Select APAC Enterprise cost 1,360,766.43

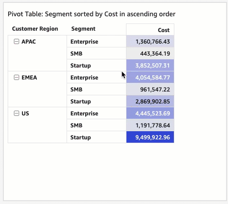tap(150, 42)
